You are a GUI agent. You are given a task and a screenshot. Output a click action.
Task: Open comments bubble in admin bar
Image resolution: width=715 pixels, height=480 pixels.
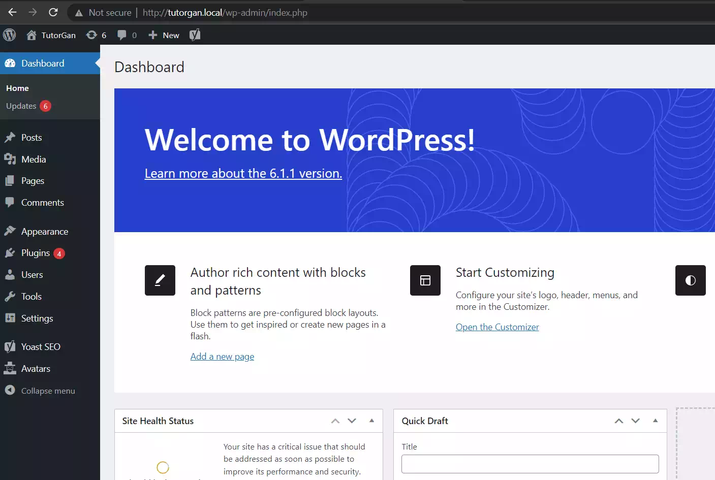(122, 35)
